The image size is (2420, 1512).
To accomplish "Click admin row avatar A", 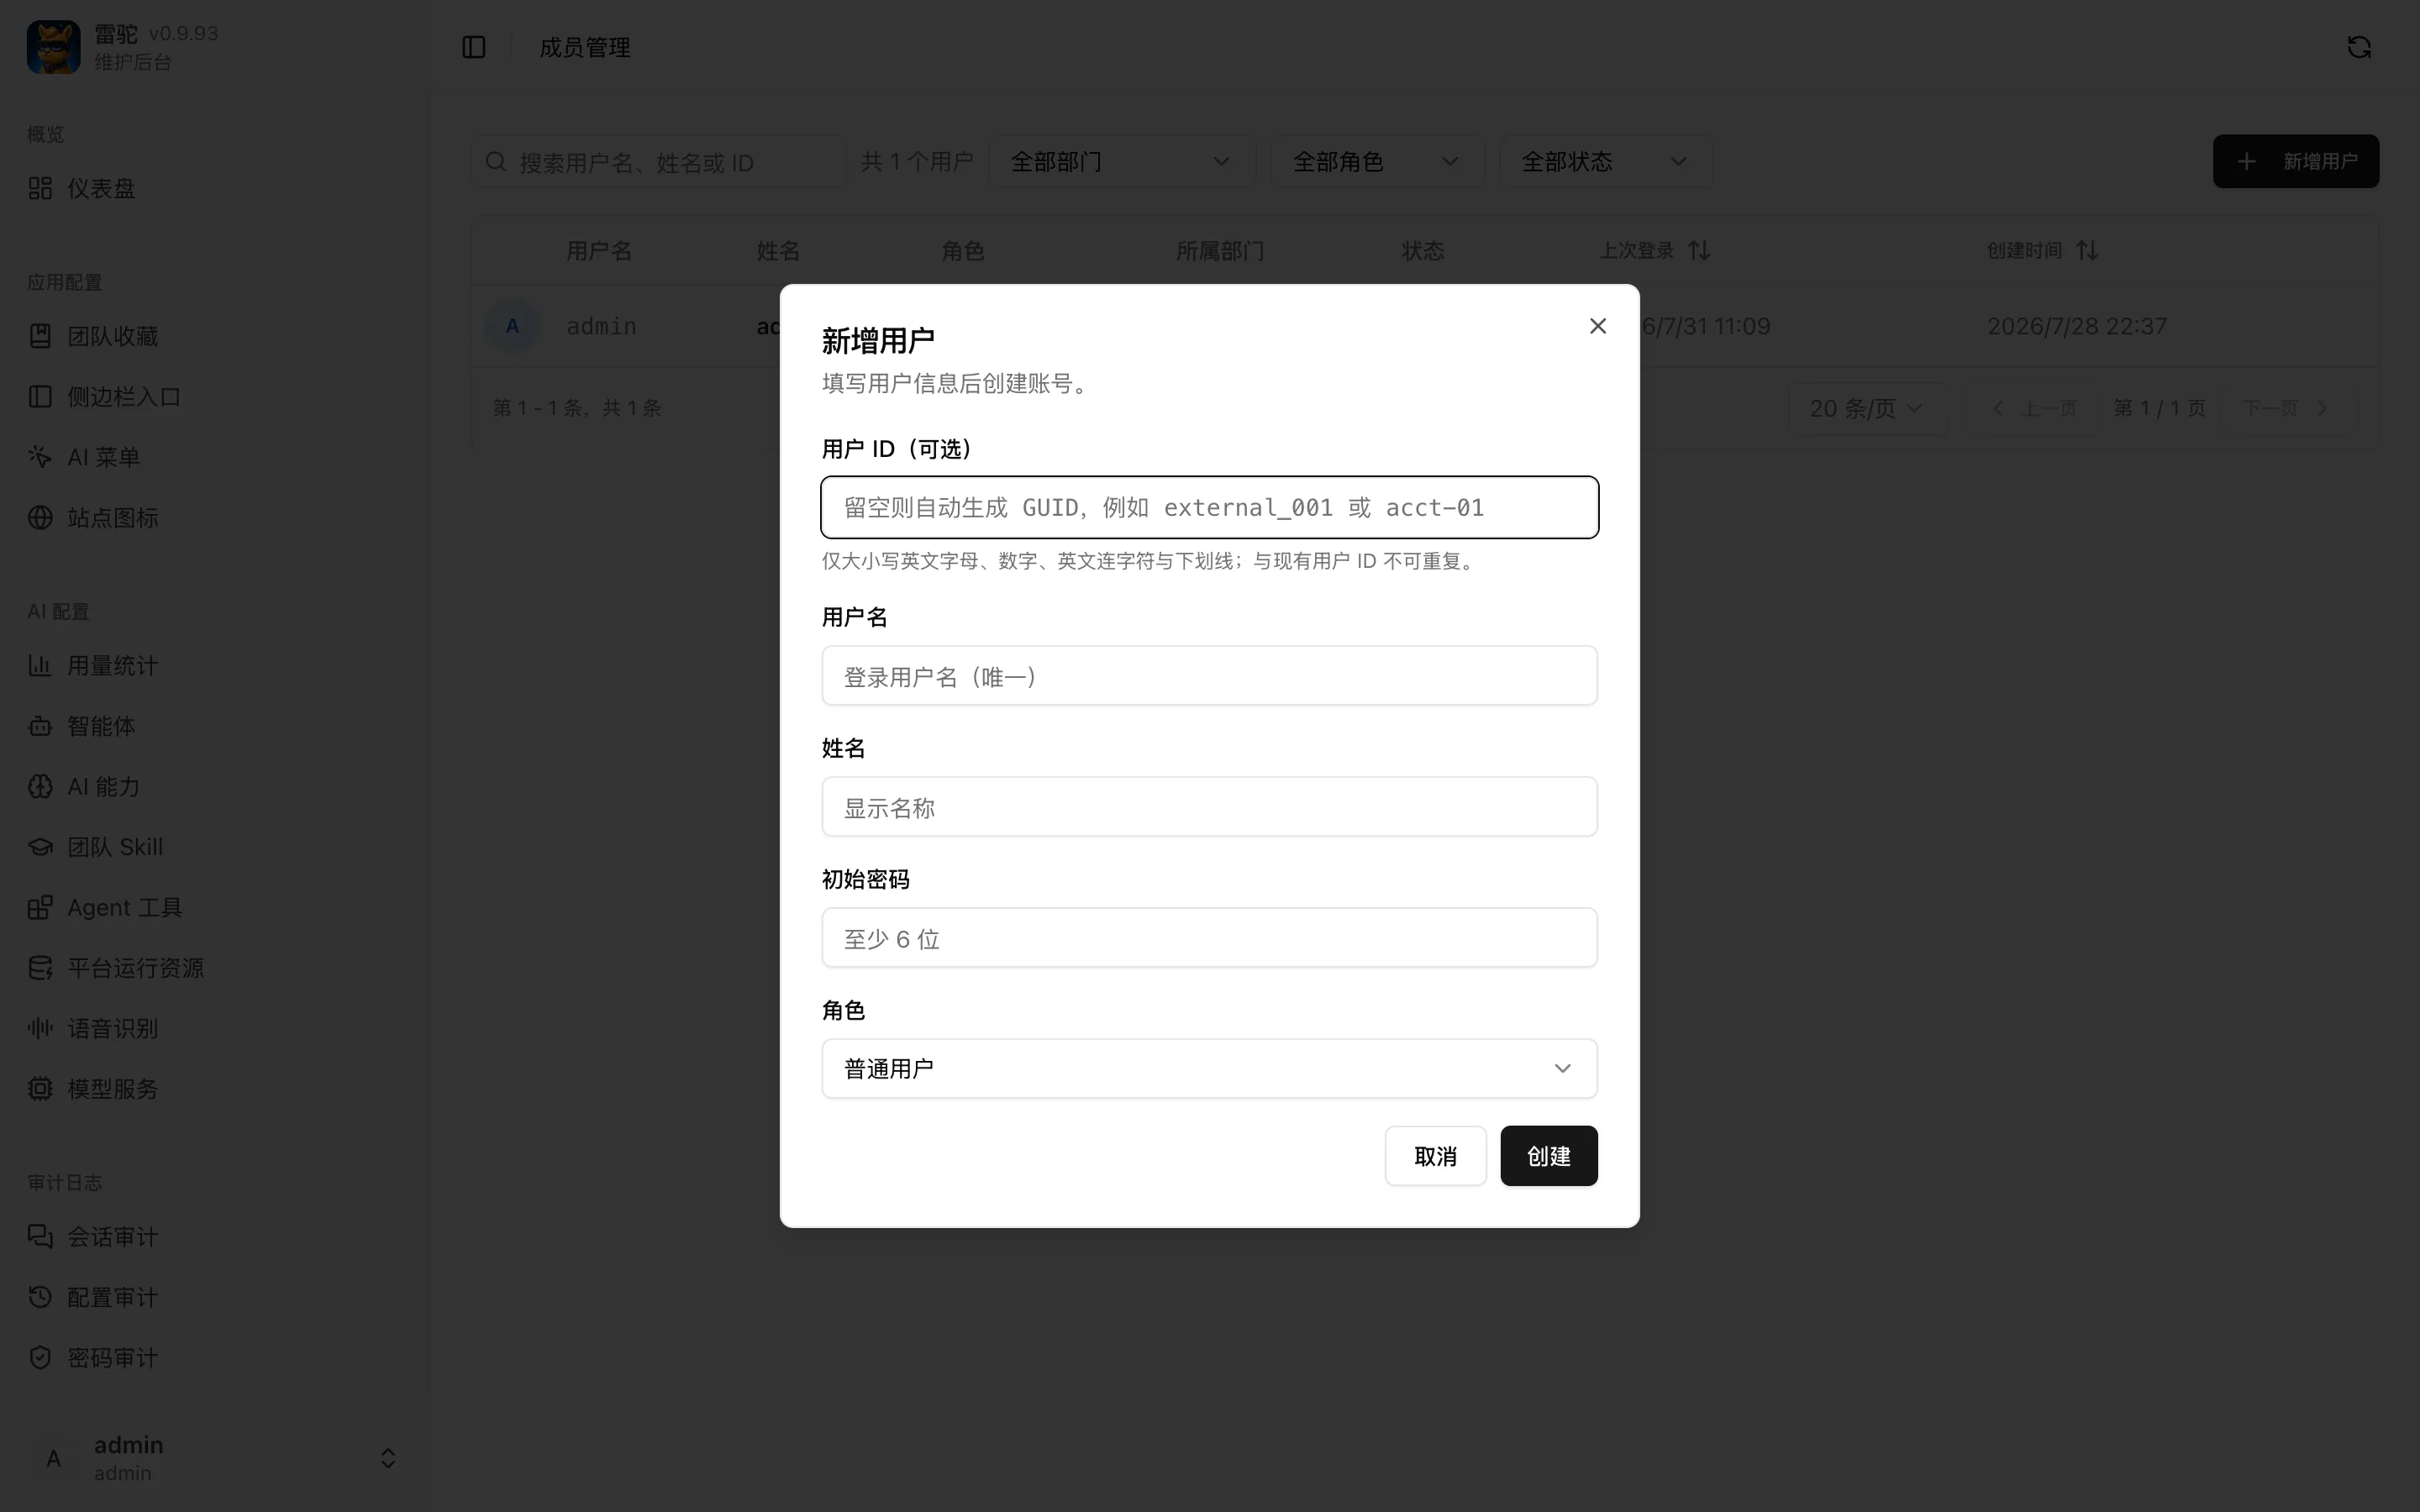I will pos(512,326).
